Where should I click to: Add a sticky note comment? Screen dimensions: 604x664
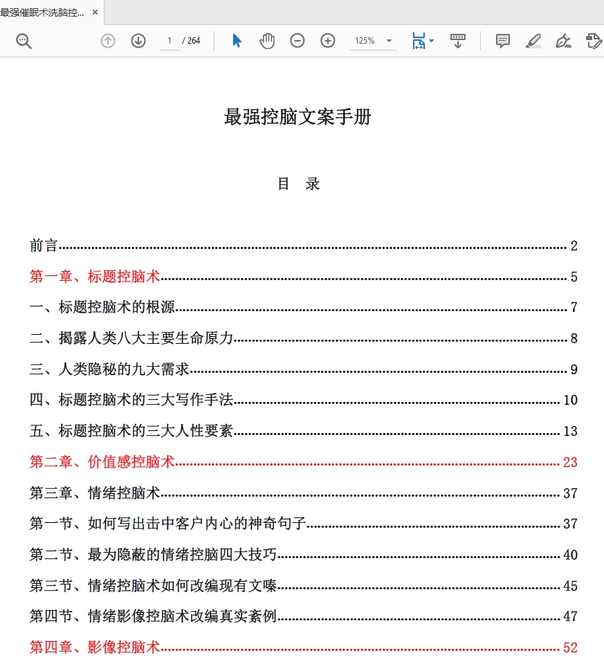tap(503, 41)
